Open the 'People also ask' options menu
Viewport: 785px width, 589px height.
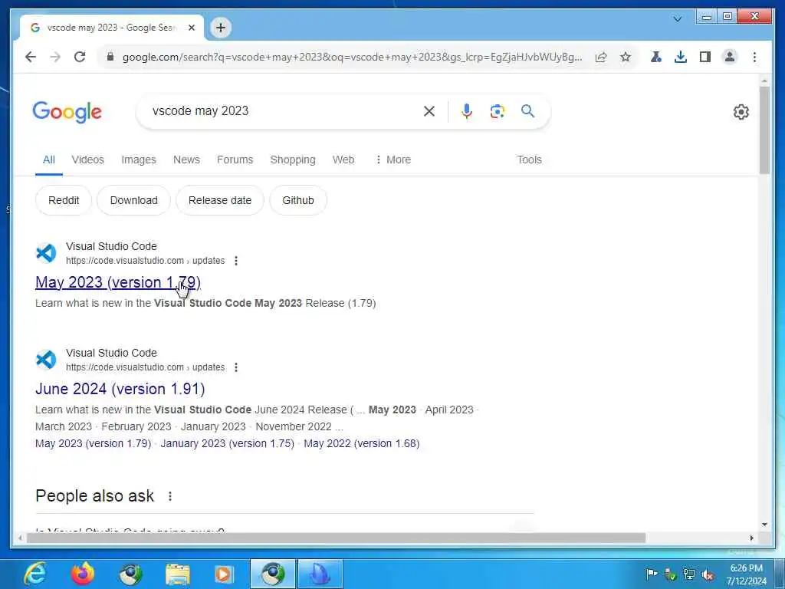170,496
